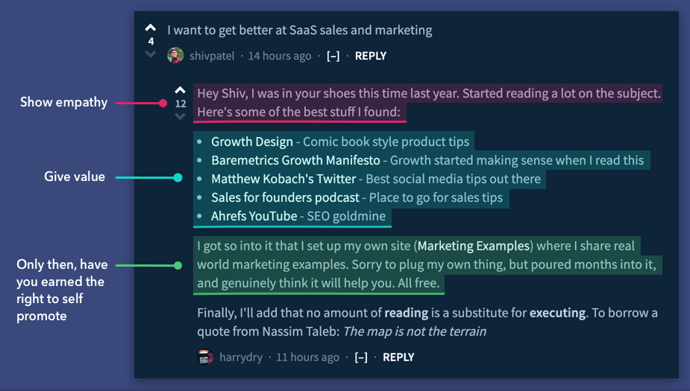Viewport: 690px width, 391px height.
Task: Open shivpatel's user profile
Action: click(x=212, y=56)
